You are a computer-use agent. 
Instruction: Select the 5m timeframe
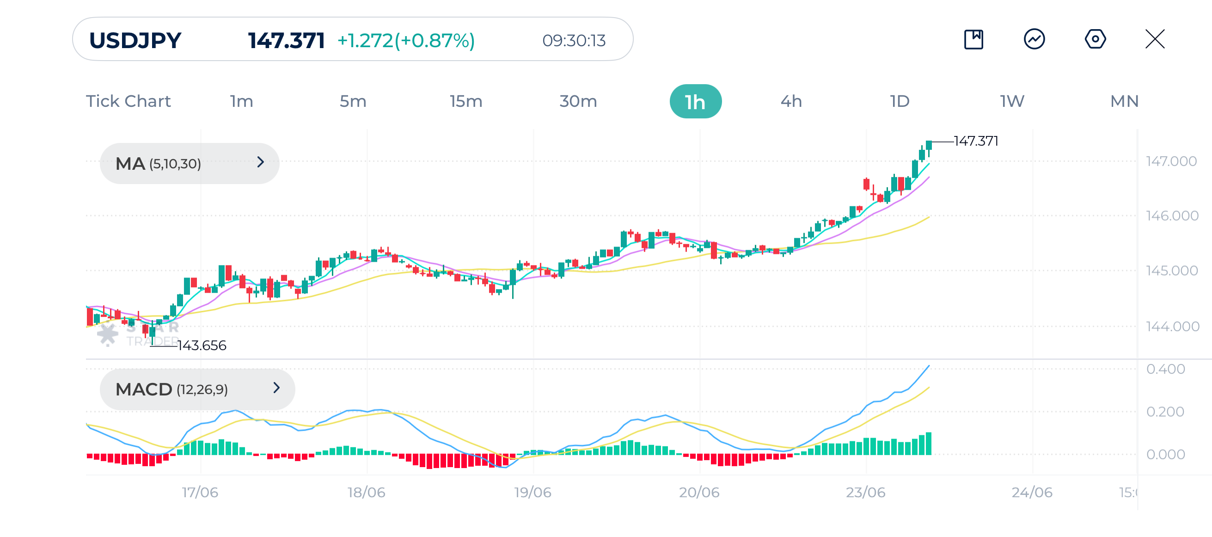coord(353,101)
